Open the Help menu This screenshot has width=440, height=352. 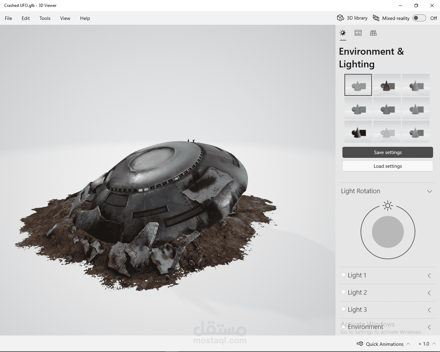(x=85, y=18)
